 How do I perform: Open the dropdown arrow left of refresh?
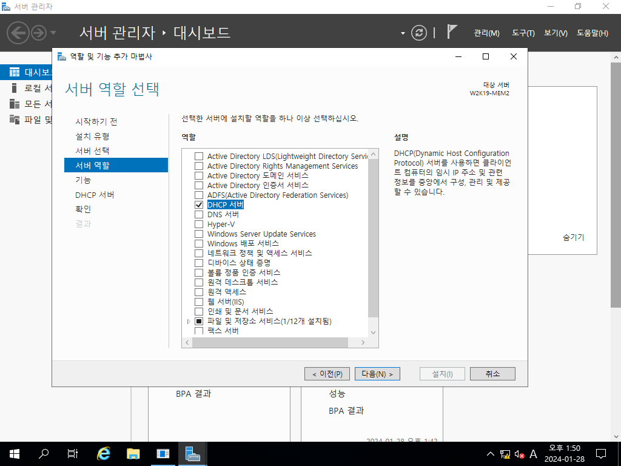click(x=403, y=33)
